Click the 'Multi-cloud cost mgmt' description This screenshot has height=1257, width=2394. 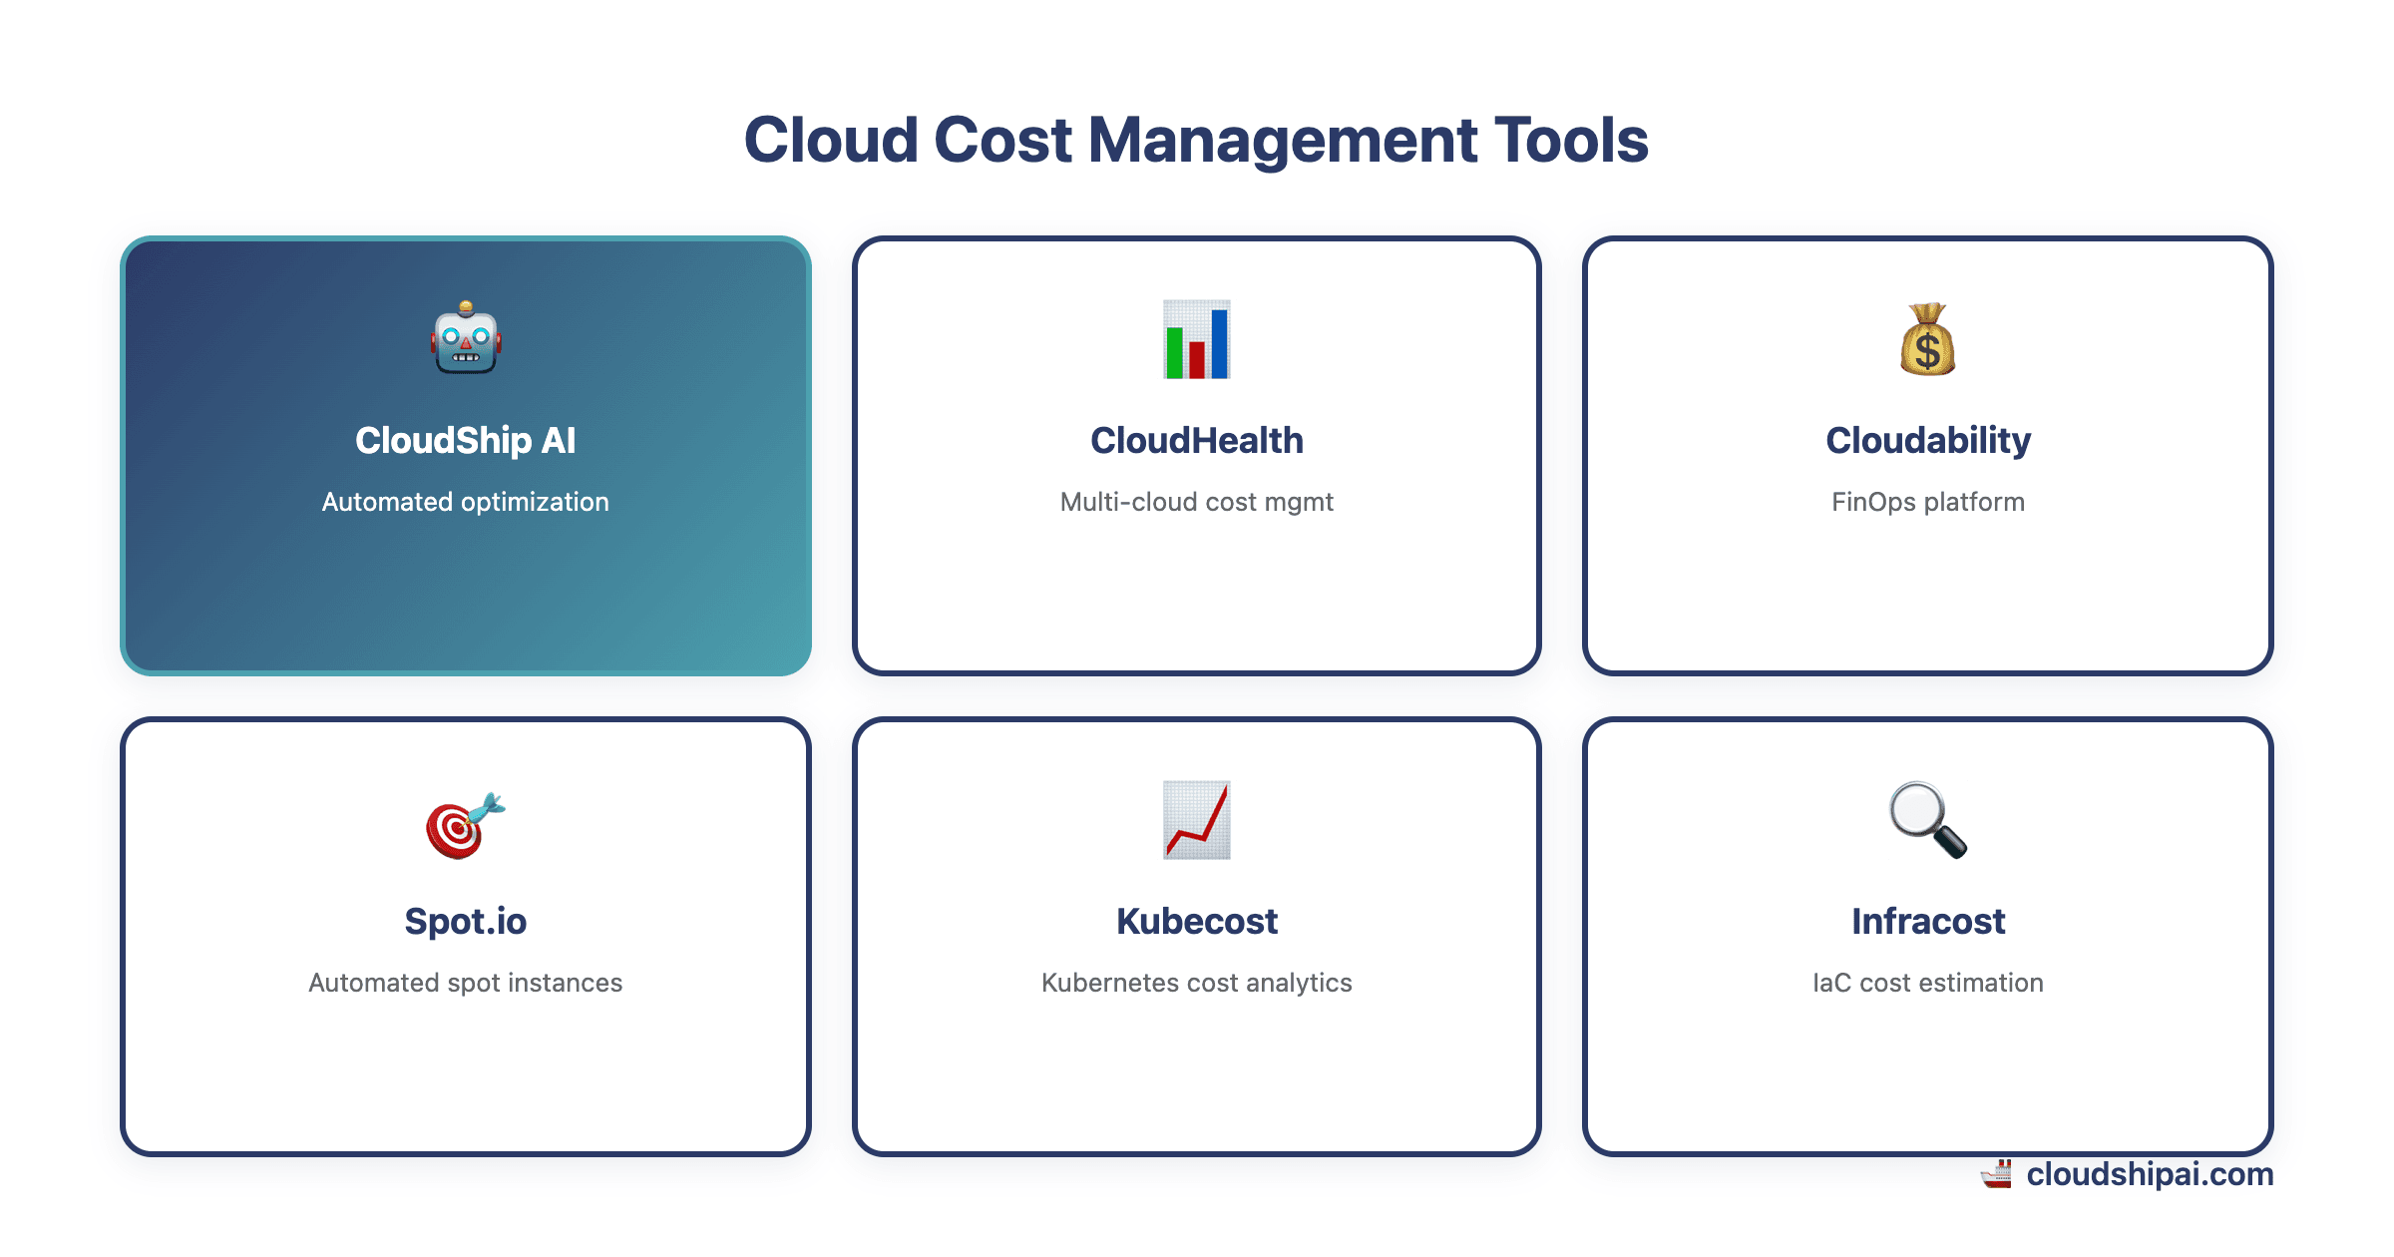tap(1197, 502)
